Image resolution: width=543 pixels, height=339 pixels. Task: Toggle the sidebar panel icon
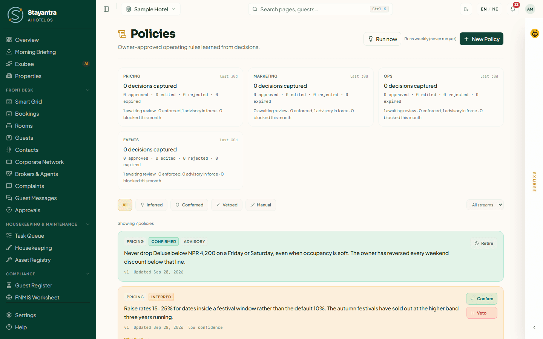pos(106,9)
